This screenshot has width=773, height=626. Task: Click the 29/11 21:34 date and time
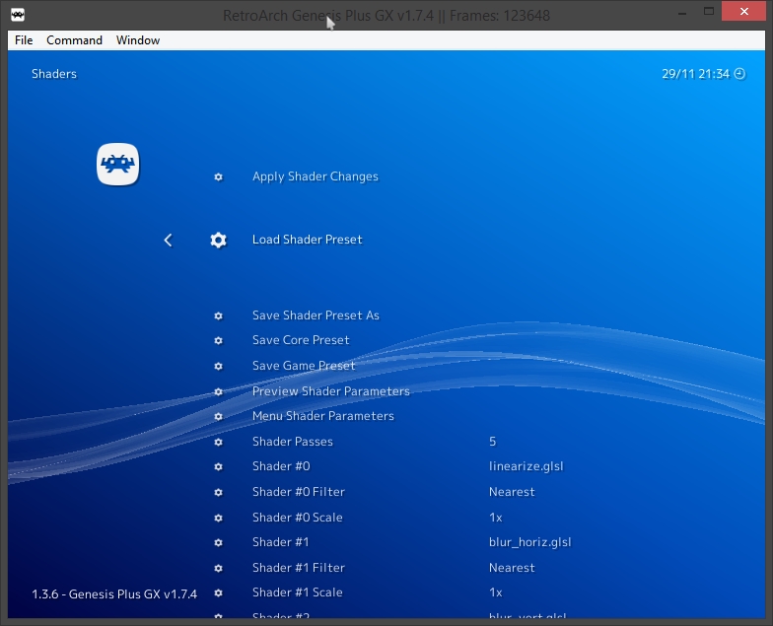point(695,74)
